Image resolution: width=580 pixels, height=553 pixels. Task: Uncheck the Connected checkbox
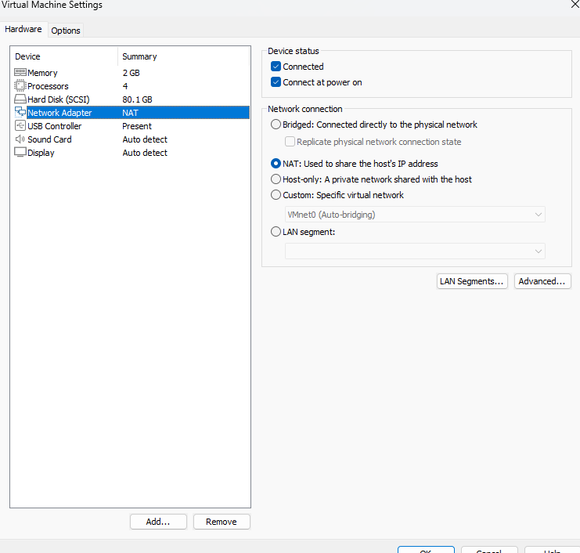click(276, 67)
